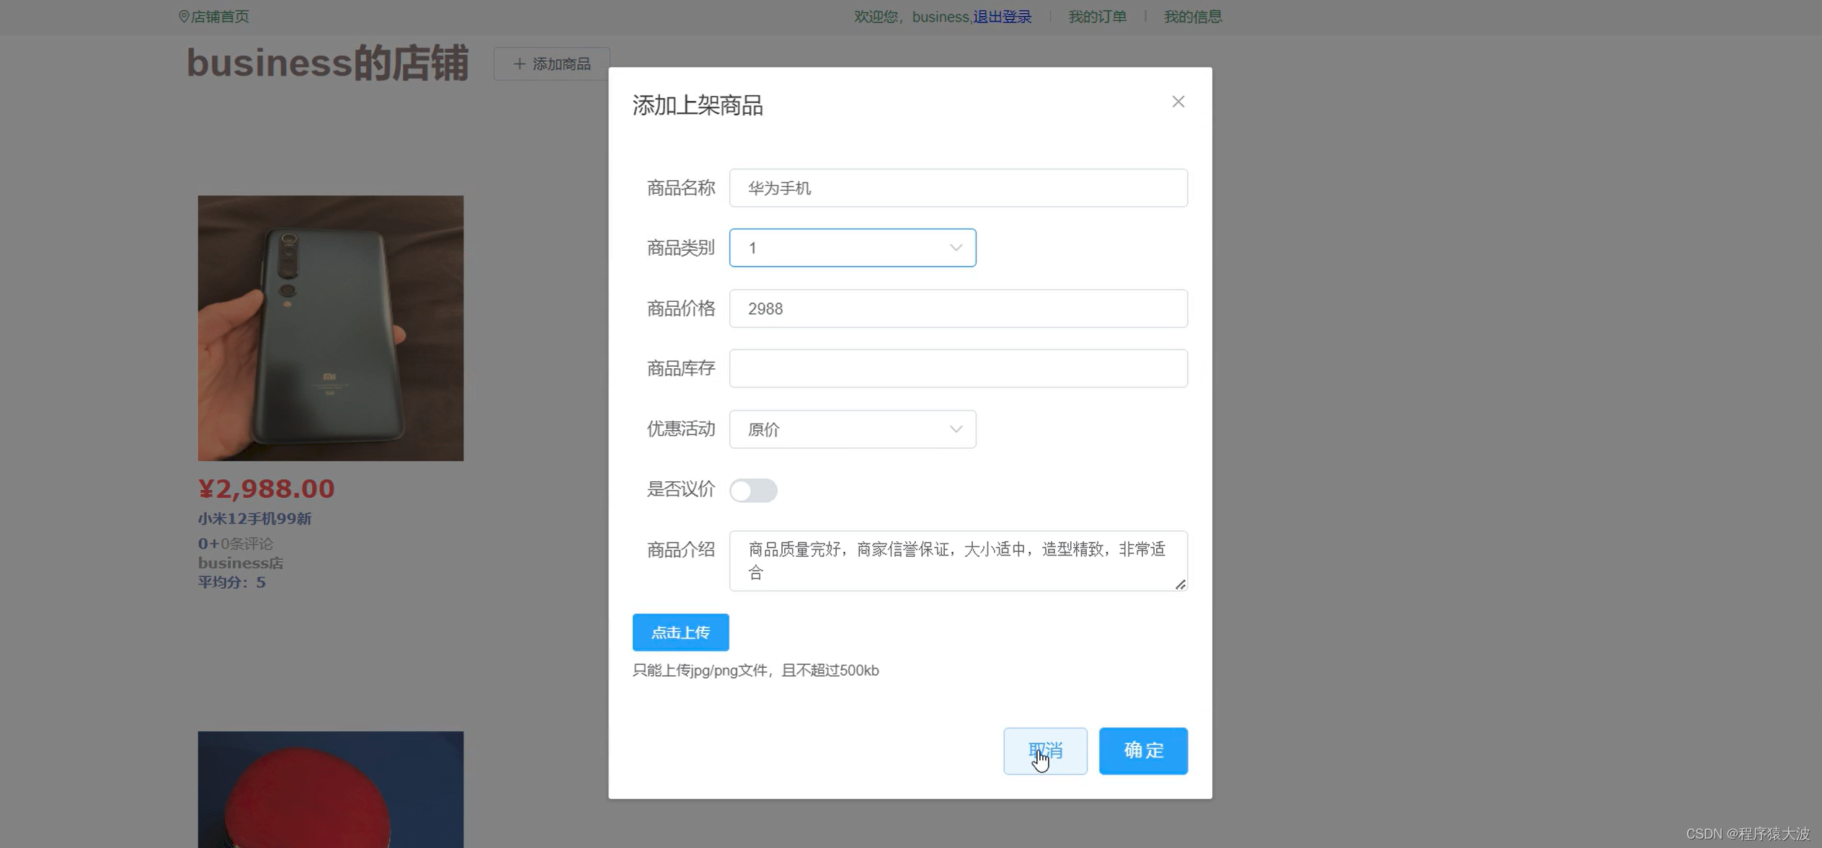The height and width of the screenshot is (848, 1822).
Task: Click the location pin icon beside 店铺首页
Action: (x=184, y=17)
